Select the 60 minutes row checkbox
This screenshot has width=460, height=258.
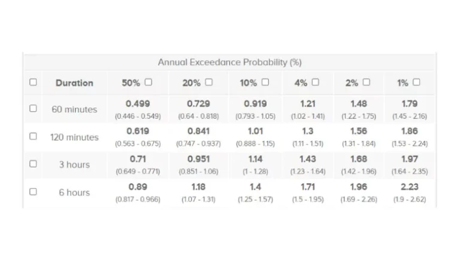[33, 109]
